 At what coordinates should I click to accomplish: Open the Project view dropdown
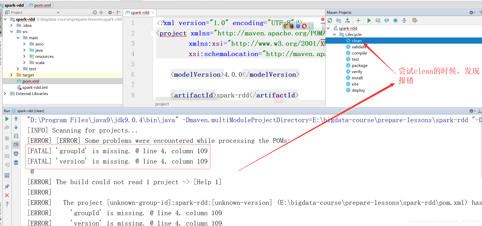(x=58, y=12)
